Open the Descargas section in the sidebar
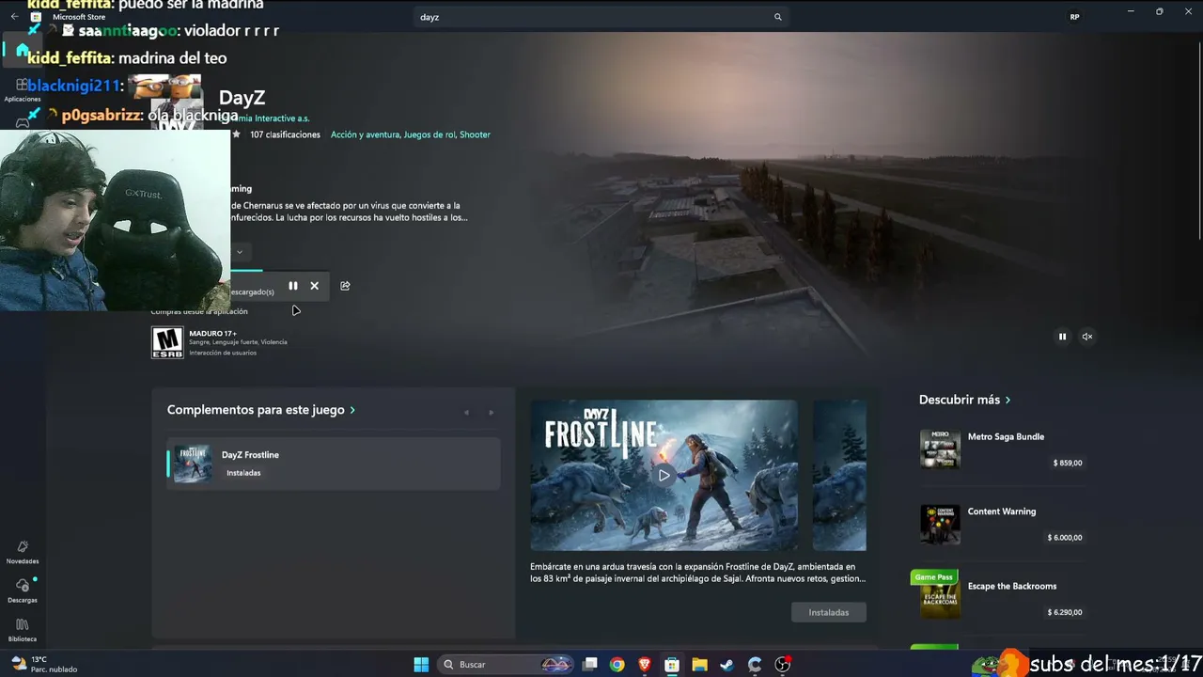The height and width of the screenshot is (677, 1203). point(23,590)
